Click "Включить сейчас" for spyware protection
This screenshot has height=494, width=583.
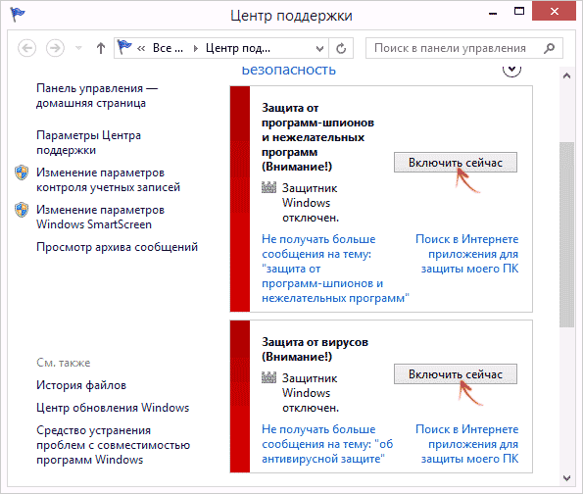point(456,163)
